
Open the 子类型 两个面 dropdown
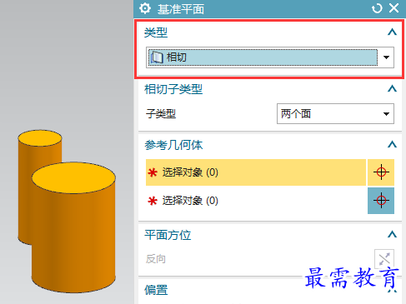(335, 113)
